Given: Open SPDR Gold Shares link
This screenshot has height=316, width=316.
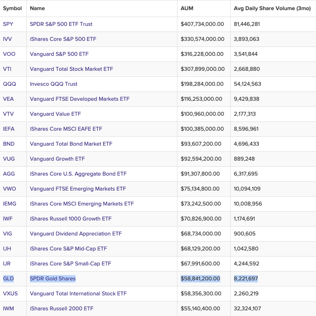Looking at the screenshot, I should click(53, 278).
